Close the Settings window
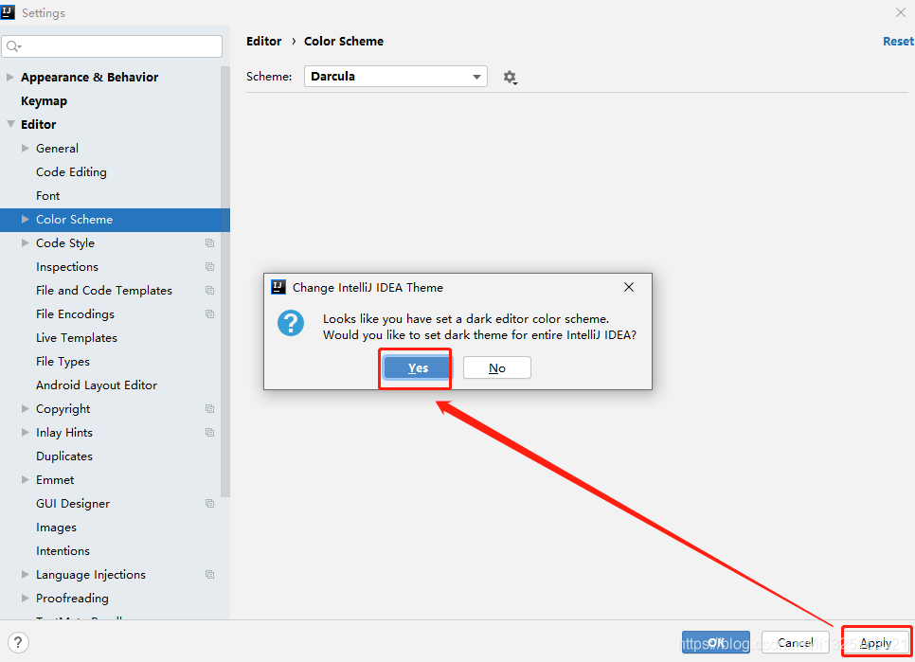The height and width of the screenshot is (662, 915). point(901,12)
